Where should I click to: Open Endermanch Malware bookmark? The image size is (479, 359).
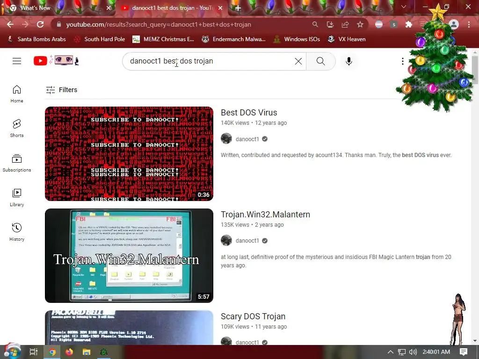(x=234, y=39)
